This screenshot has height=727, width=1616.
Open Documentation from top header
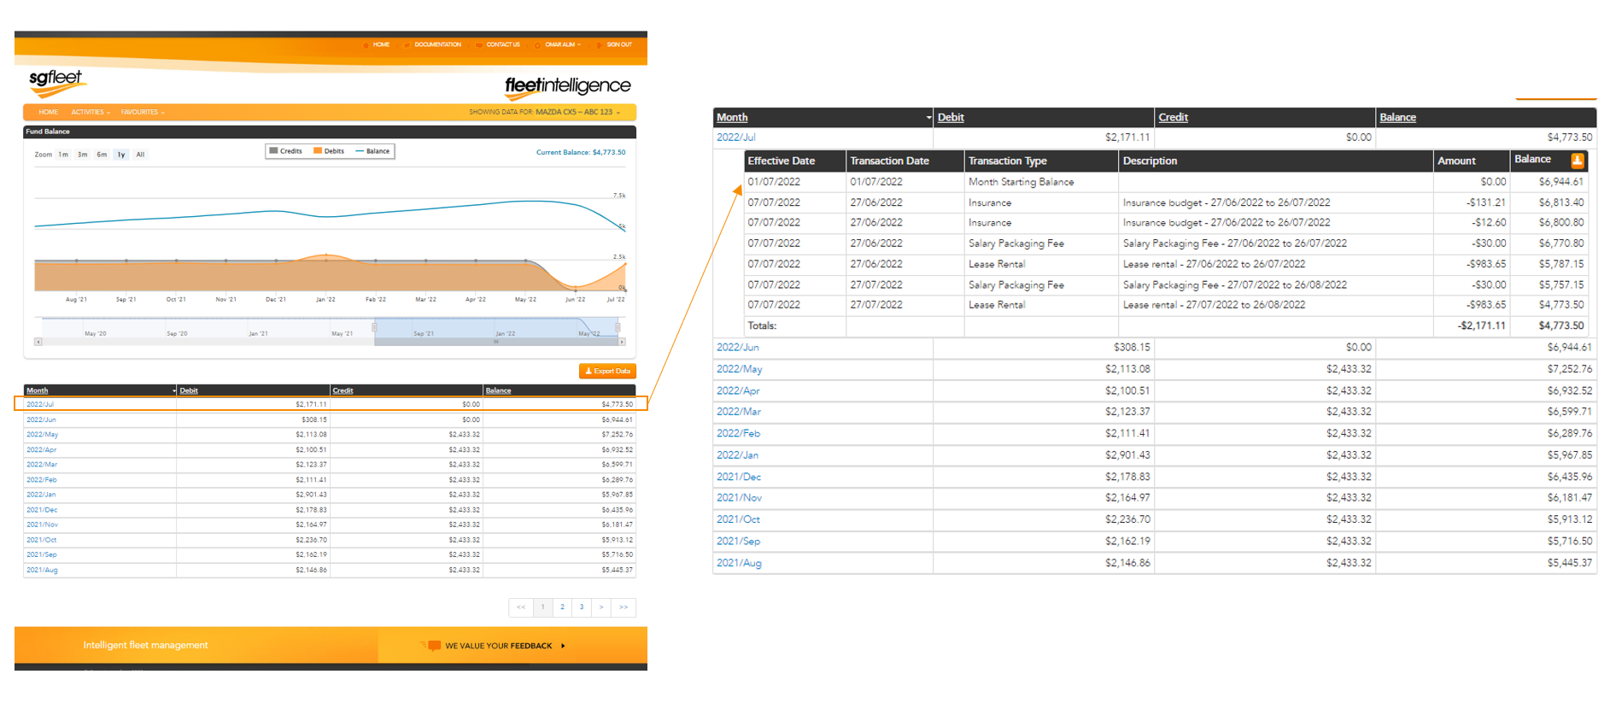(437, 44)
